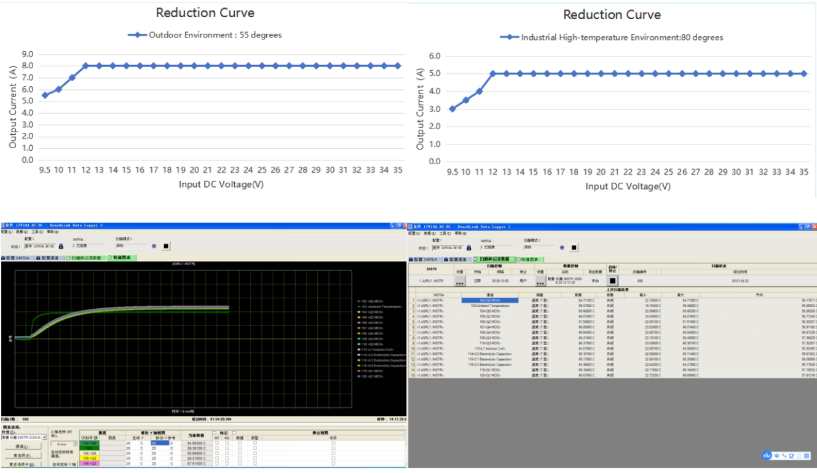
Task: Click the black stop square in right window toolbar
Action: point(574,247)
